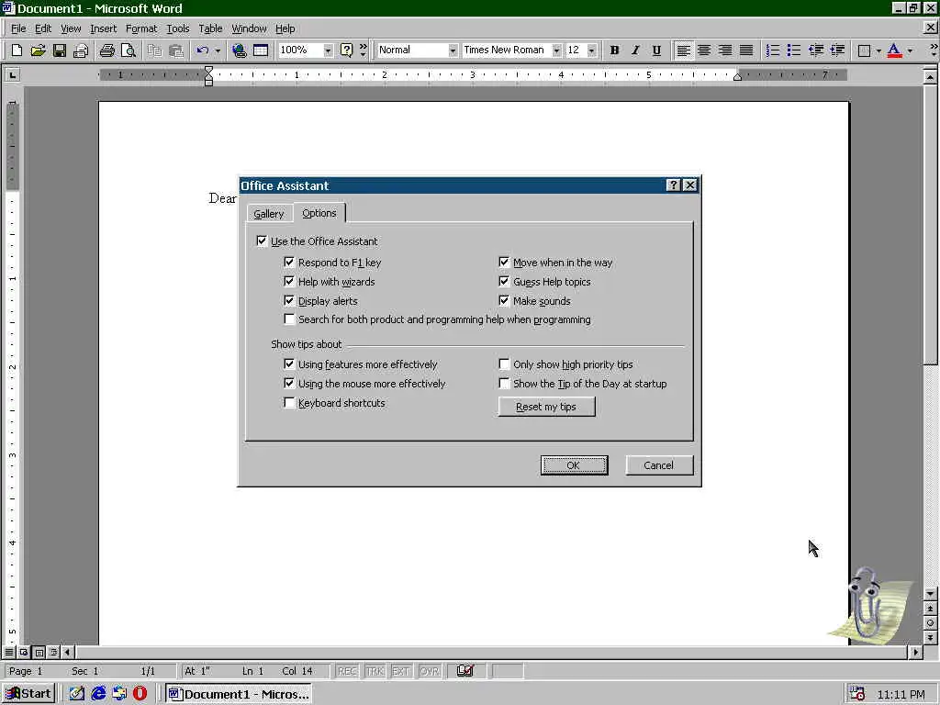Toggle Bold formatting

(x=614, y=50)
